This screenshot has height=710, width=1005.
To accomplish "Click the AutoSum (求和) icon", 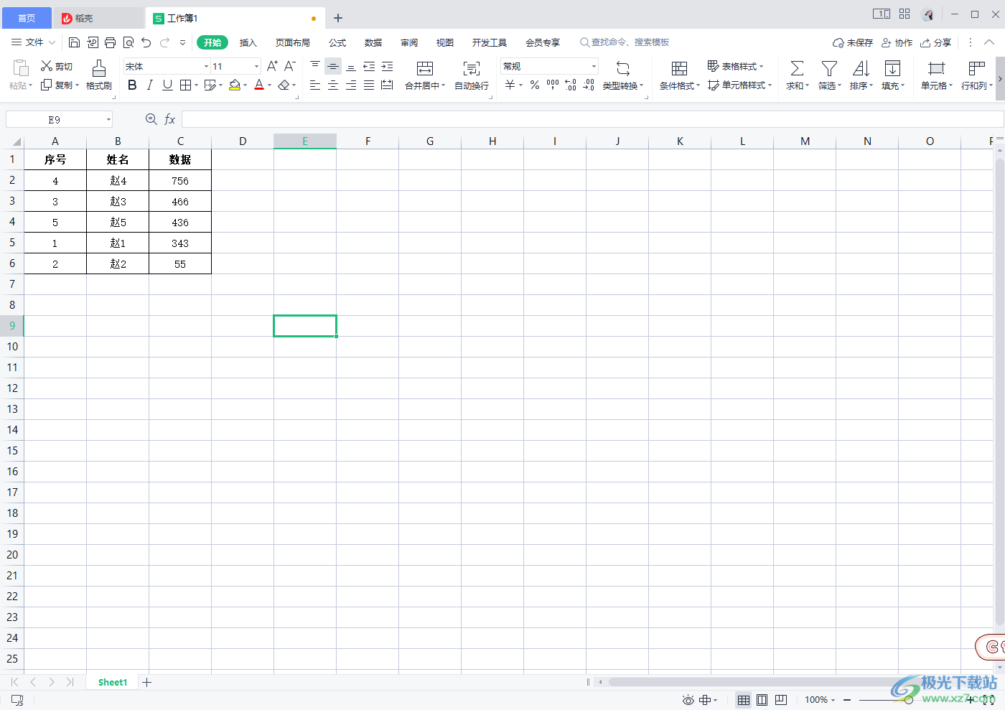I will (x=797, y=68).
